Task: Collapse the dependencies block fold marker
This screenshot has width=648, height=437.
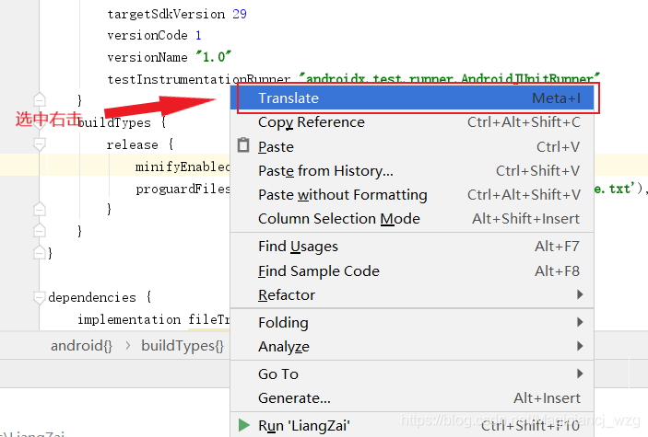Action: coord(40,297)
